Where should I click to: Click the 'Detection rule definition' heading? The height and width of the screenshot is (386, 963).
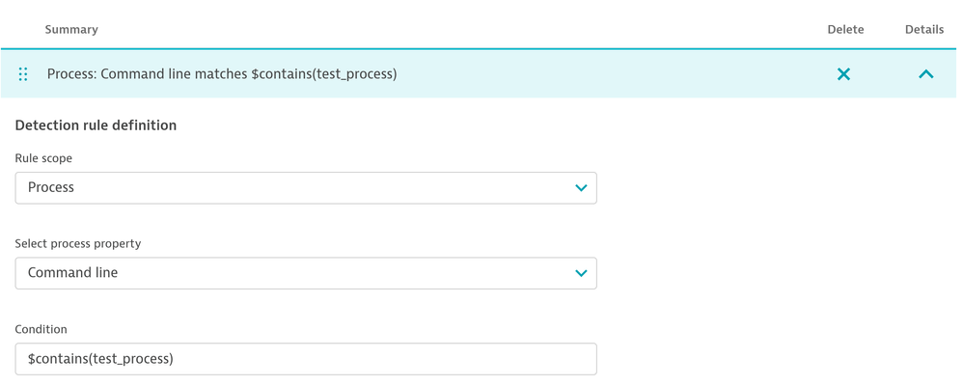[96, 125]
